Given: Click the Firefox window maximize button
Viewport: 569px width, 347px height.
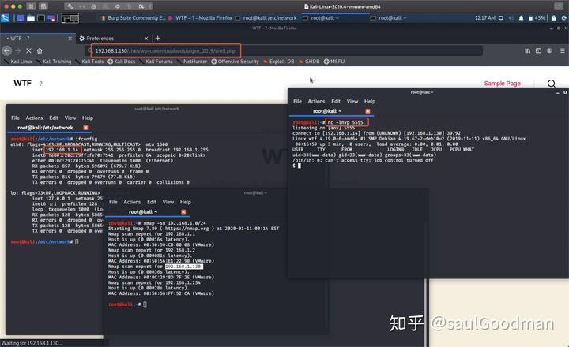Looking at the screenshot, I should tap(559, 28).
